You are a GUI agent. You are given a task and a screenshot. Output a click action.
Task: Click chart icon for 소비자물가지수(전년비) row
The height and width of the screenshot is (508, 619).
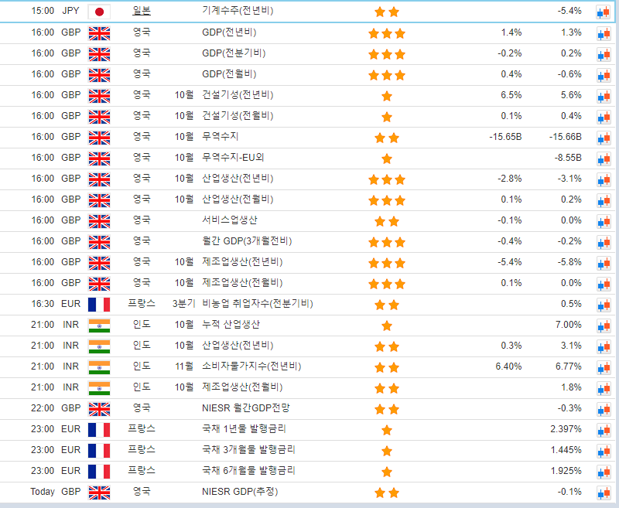click(603, 367)
